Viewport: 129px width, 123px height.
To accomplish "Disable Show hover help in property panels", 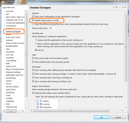I will pyautogui.click(x=33, y=58).
